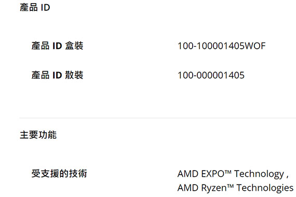This screenshot has height=197, width=296.
Task: Select the 產品 ID 散裝 label
Action: (x=57, y=75)
